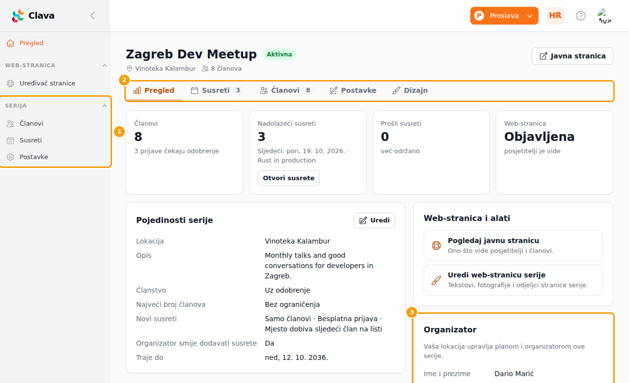This screenshot has height=383, width=629.
Task: Open help via the question mark icon
Action: pyautogui.click(x=581, y=16)
